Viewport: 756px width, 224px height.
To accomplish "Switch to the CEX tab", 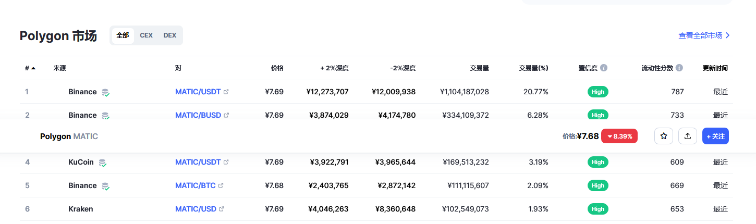I will pos(146,35).
